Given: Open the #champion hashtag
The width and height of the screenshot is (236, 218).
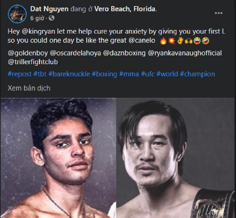Looking at the screenshot, I should [197, 74].
